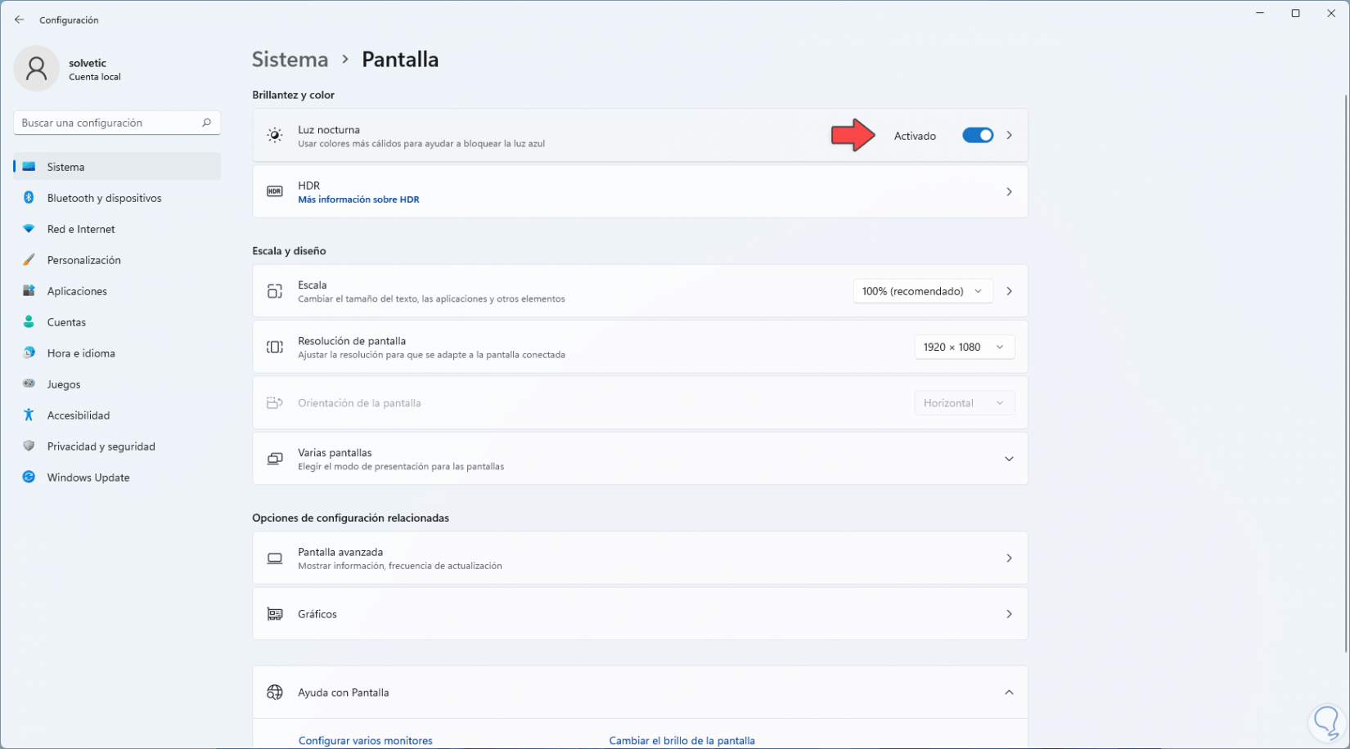Click Configurar varios monitores link
1350x749 pixels.
point(365,741)
